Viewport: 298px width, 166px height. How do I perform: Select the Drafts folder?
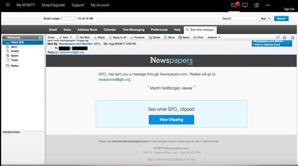15,51
